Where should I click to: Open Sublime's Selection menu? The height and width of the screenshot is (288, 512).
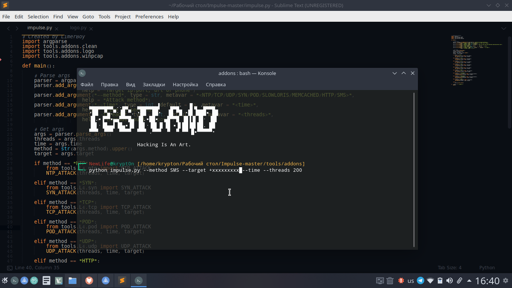click(x=38, y=17)
